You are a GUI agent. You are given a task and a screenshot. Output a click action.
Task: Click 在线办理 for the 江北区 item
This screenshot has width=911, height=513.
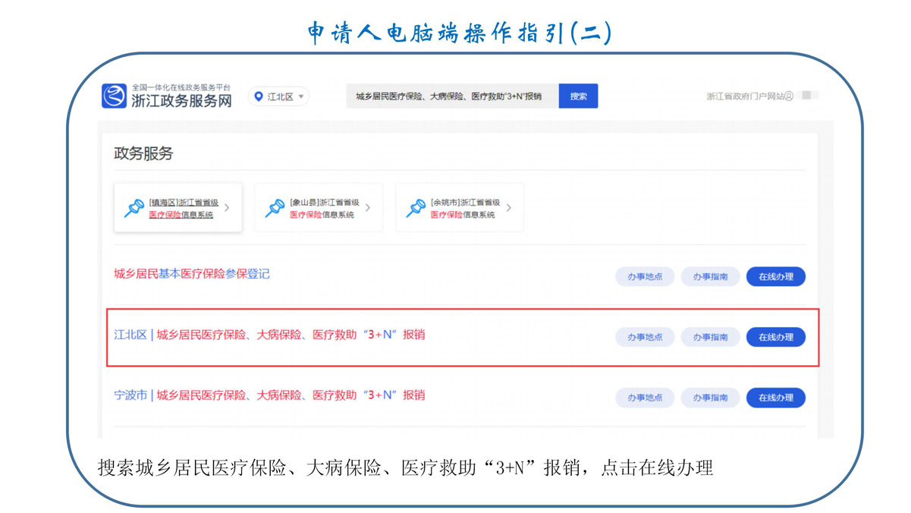(x=775, y=338)
